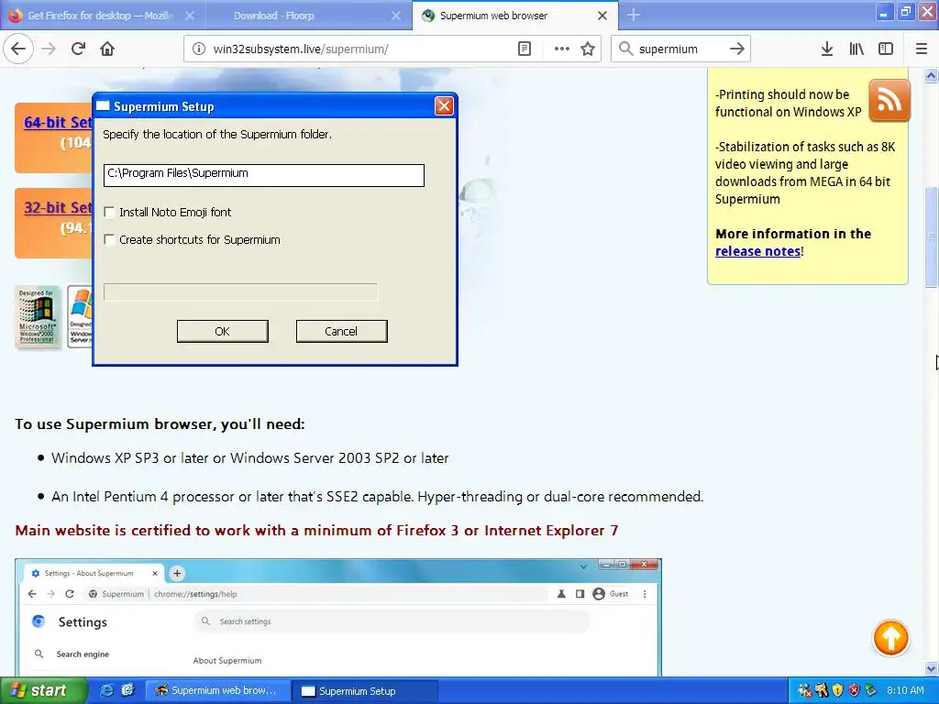Click the Intel Pentium 4 requirement bullet
The height and width of the screenshot is (704, 939).
(x=377, y=497)
